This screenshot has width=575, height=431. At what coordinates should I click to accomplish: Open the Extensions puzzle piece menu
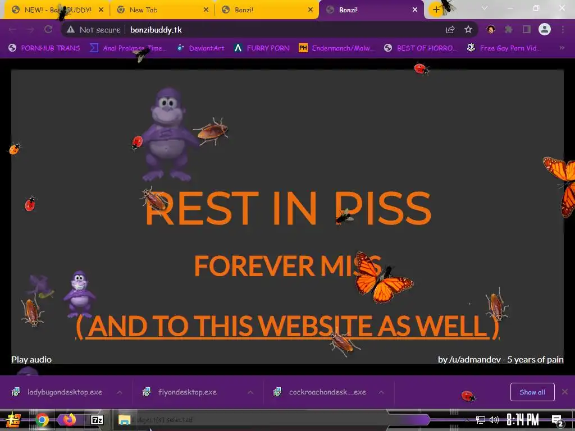(509, 29)
